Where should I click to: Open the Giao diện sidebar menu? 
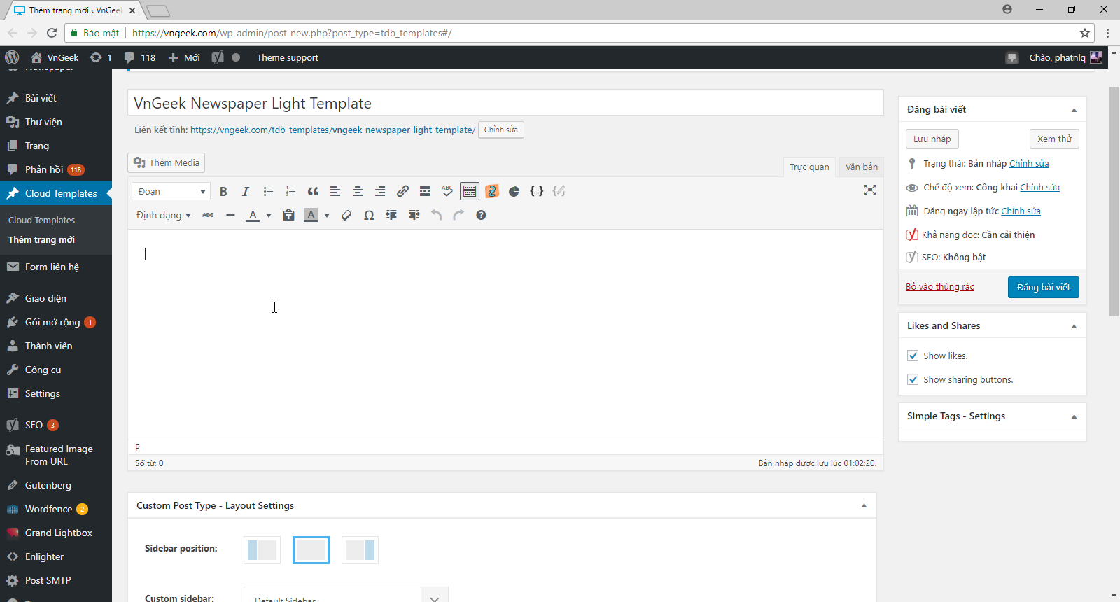[56, 298]
